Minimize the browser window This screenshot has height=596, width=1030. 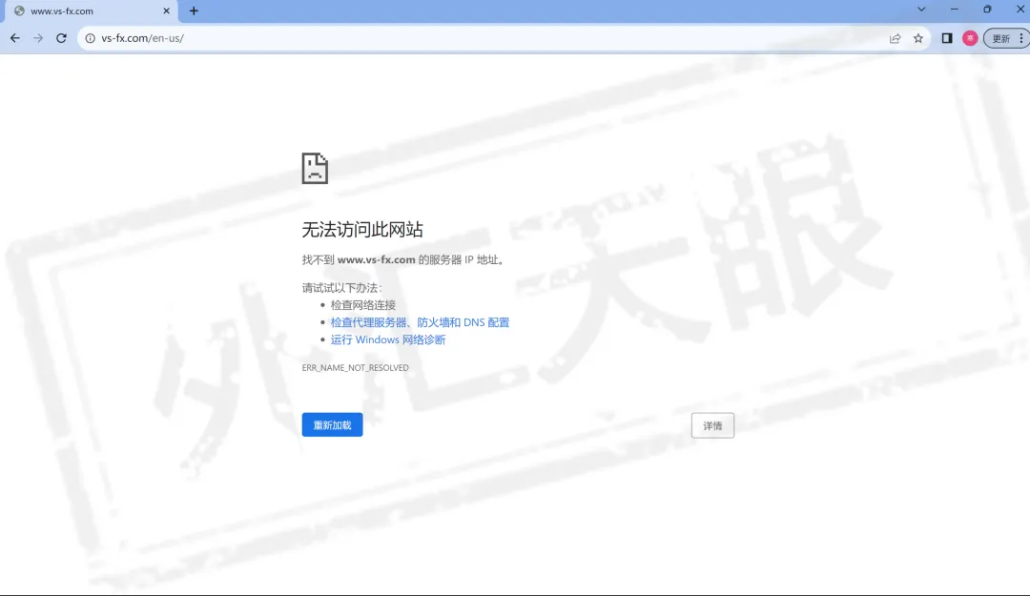[954, 10]
